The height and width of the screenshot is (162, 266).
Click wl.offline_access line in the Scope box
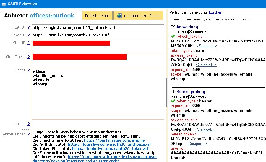click(48, 76)
